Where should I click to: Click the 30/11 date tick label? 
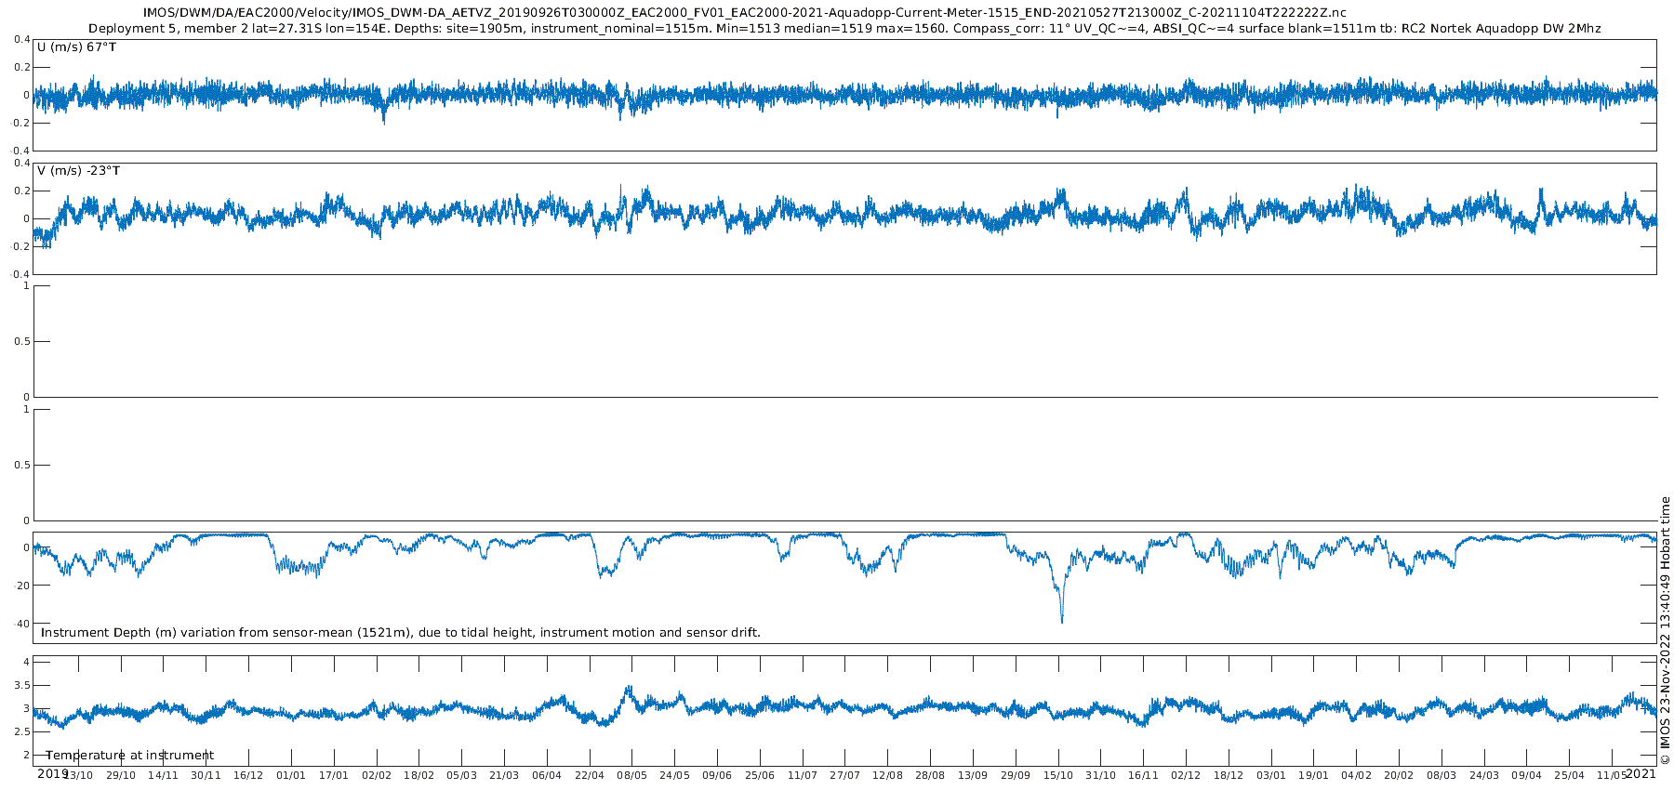pyautogui.click(x=206, y=775)
